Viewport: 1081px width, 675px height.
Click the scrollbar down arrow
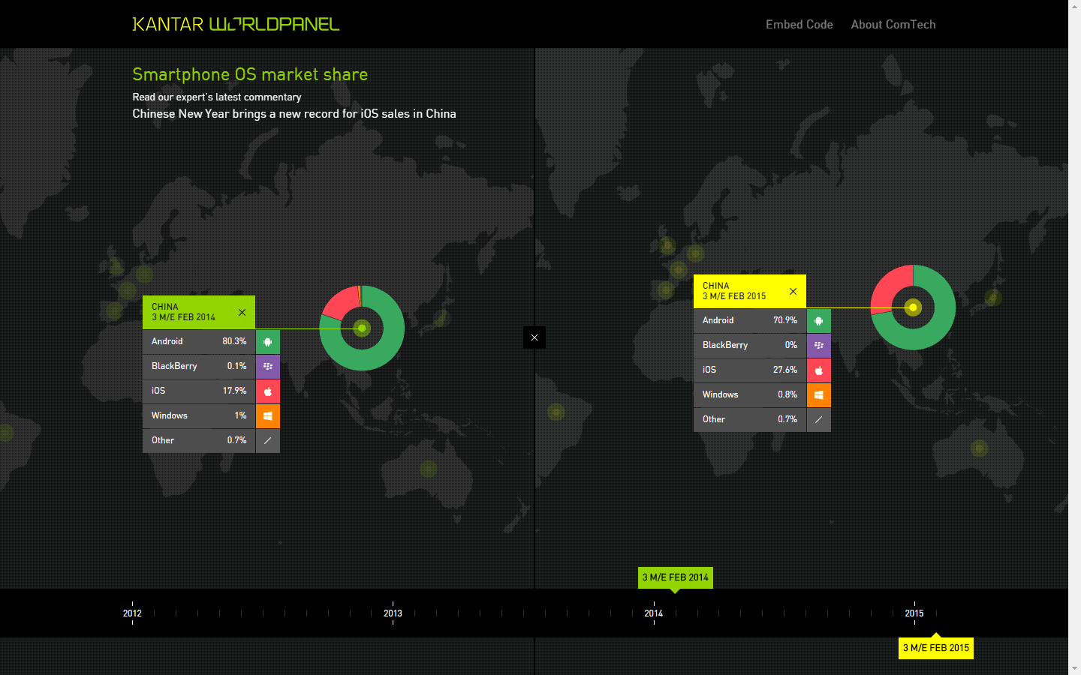tap(1075, 668)
